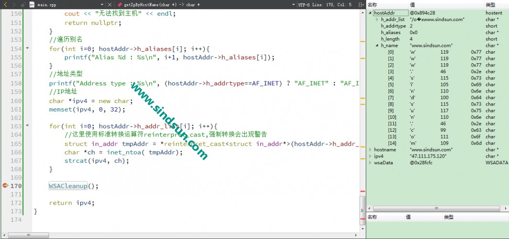Click the //IP地址 comment

click(63, 92)
